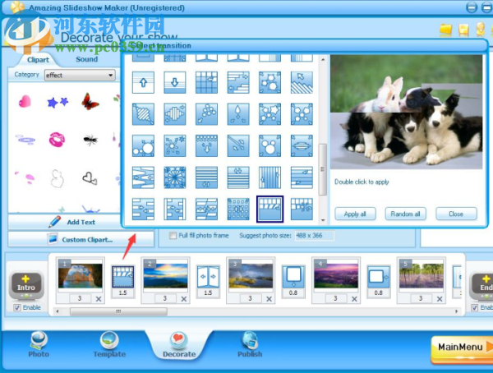Click the transition list scrollbar thumb
Viewport: 493px width, 373px height.
click(x=323, y=169)
